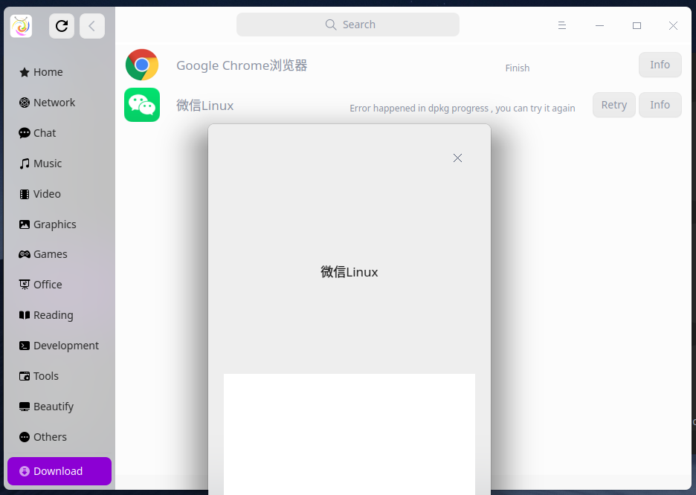Image resolution: width=696 pixels, height=495 pixels.
Task: Open the Network category
Action: (x=59, y=103)
